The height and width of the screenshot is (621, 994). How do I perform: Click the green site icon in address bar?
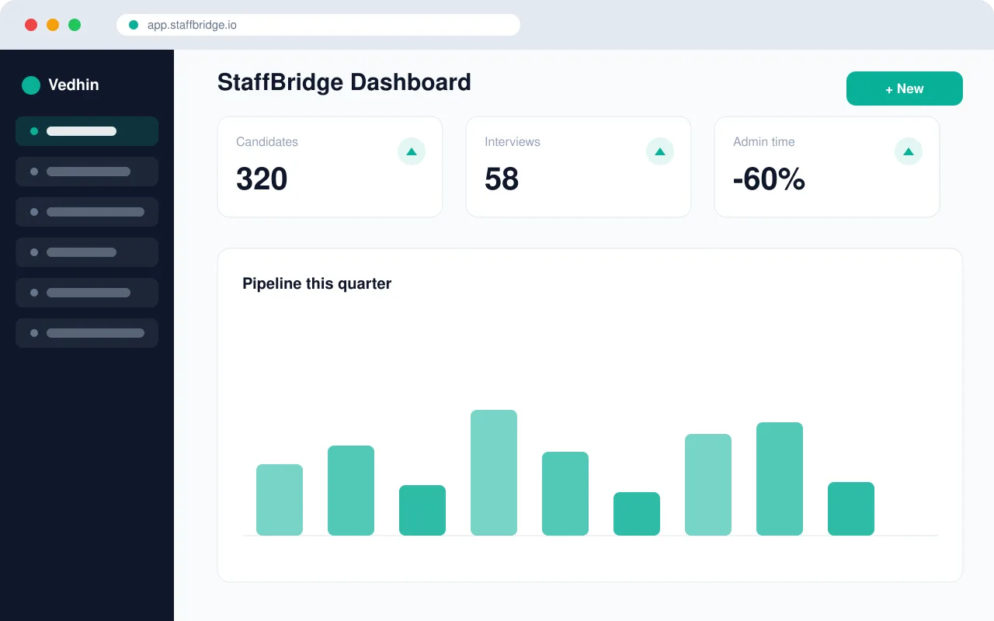pyautogui.click(x=134, y=25)
